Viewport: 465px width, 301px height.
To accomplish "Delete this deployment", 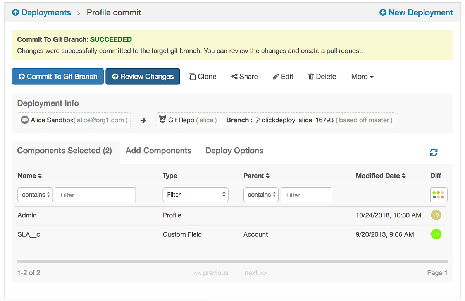I will click(x=322, y=76).
